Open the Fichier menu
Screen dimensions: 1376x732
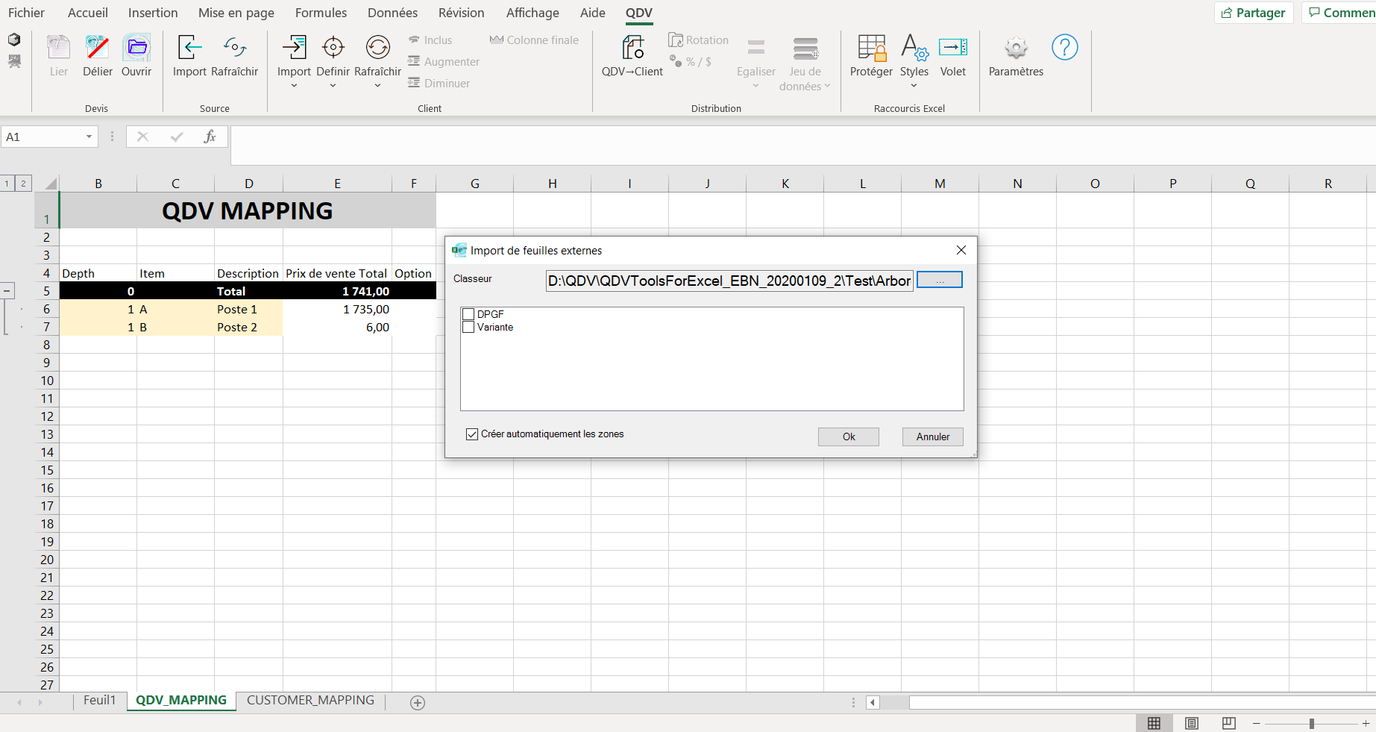click(x=26, y=13)
